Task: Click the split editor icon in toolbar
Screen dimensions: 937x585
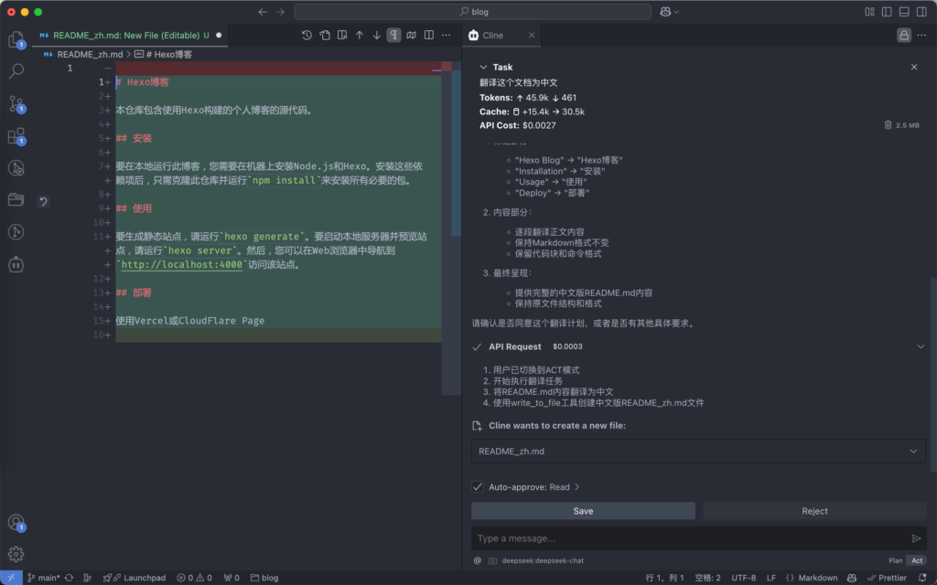Action: pyautogui.click(x=429, y=36)
